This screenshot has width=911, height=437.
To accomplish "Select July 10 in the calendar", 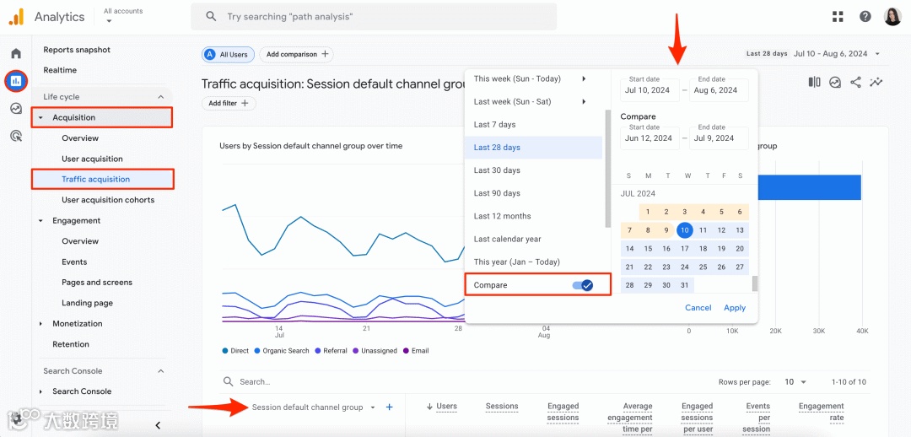I will 685,230.
